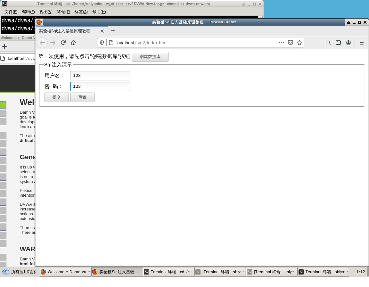Click the Firefox reload page icon
Viewport: 369px width, 287px height.
63,43
